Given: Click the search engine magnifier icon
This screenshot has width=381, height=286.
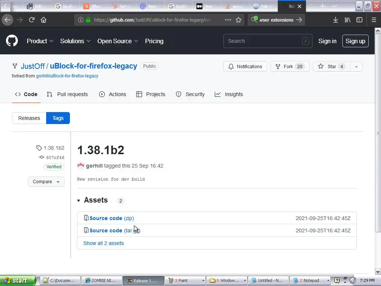Looking at the screenshot, I should point(254,19).
